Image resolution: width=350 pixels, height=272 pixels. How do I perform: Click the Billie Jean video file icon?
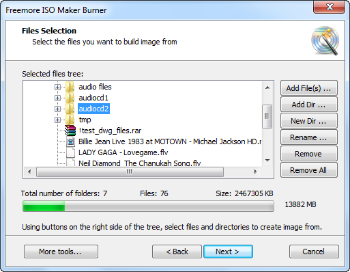click(x=70, y=142)
